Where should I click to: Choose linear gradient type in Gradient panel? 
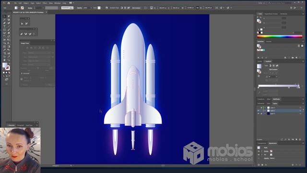pos(270,66)
